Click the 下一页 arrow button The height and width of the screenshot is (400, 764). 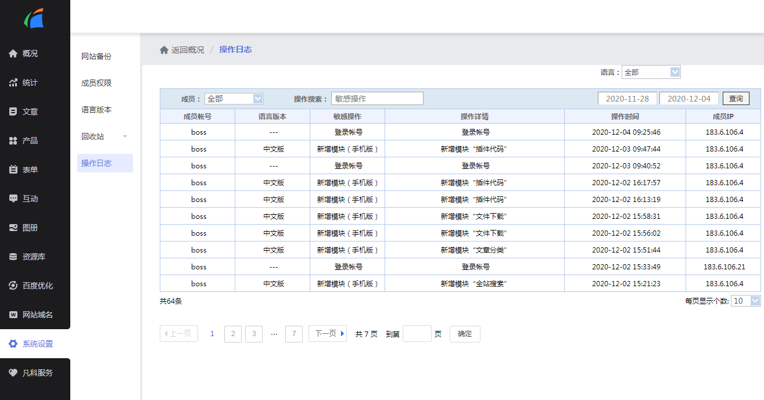(328, 334)
